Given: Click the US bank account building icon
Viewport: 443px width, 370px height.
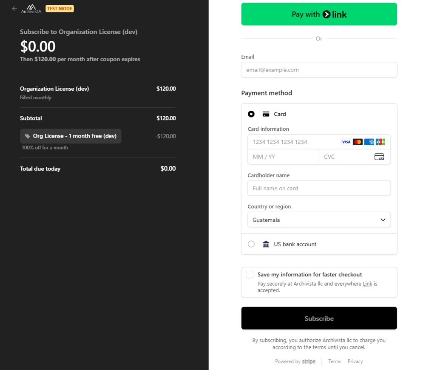Looking at the screenshot, I should [x=266, y=244].
